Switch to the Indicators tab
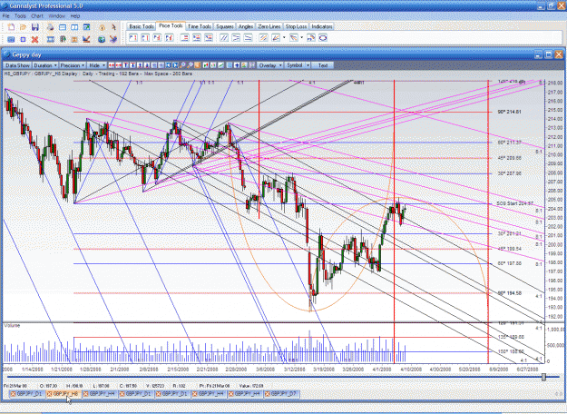Image resolution: width=567 pixels, height=414 pixels. (321, 26)
